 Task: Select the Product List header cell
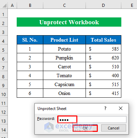coord(64,40)
